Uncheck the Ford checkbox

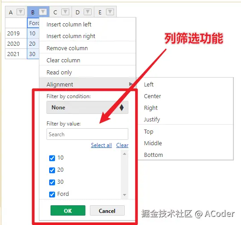point(52,195)
